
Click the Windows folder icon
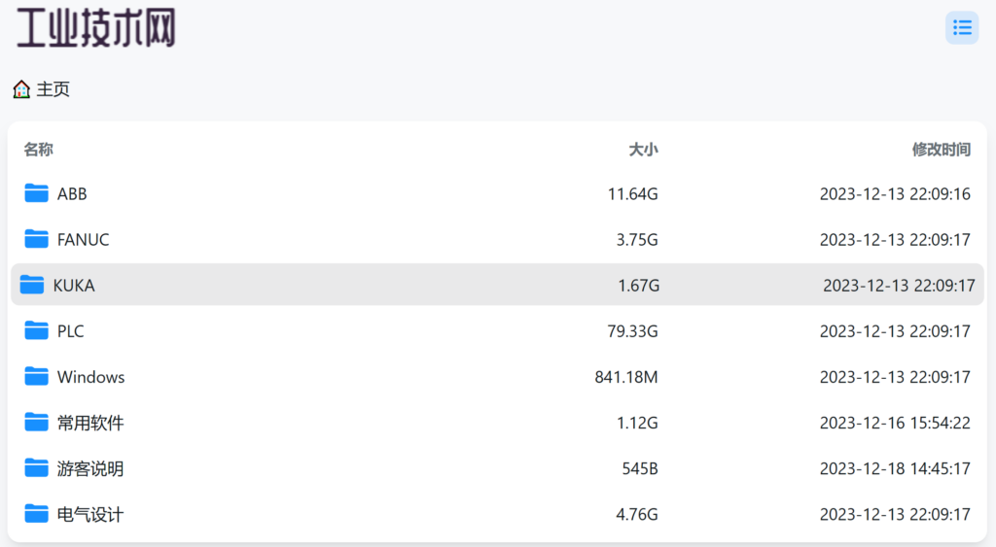coord(36,376)
